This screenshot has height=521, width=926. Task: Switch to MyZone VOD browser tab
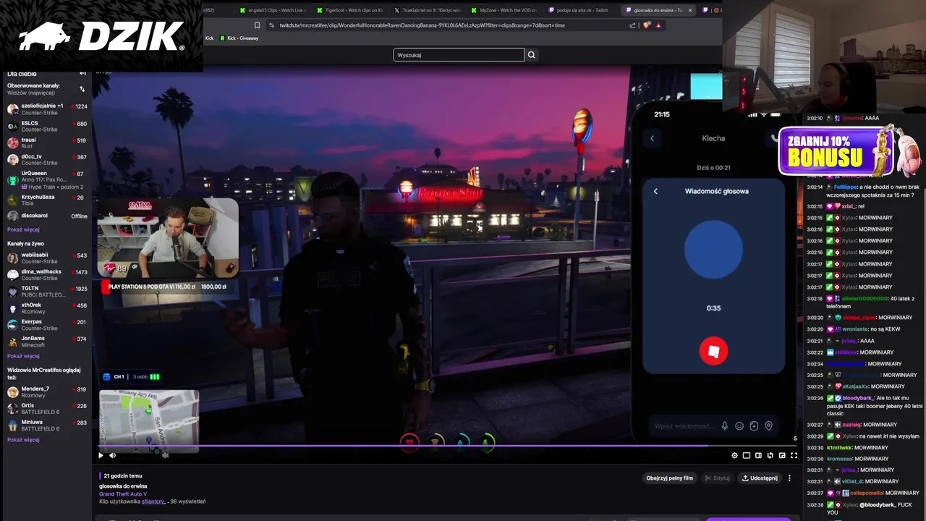504,10
